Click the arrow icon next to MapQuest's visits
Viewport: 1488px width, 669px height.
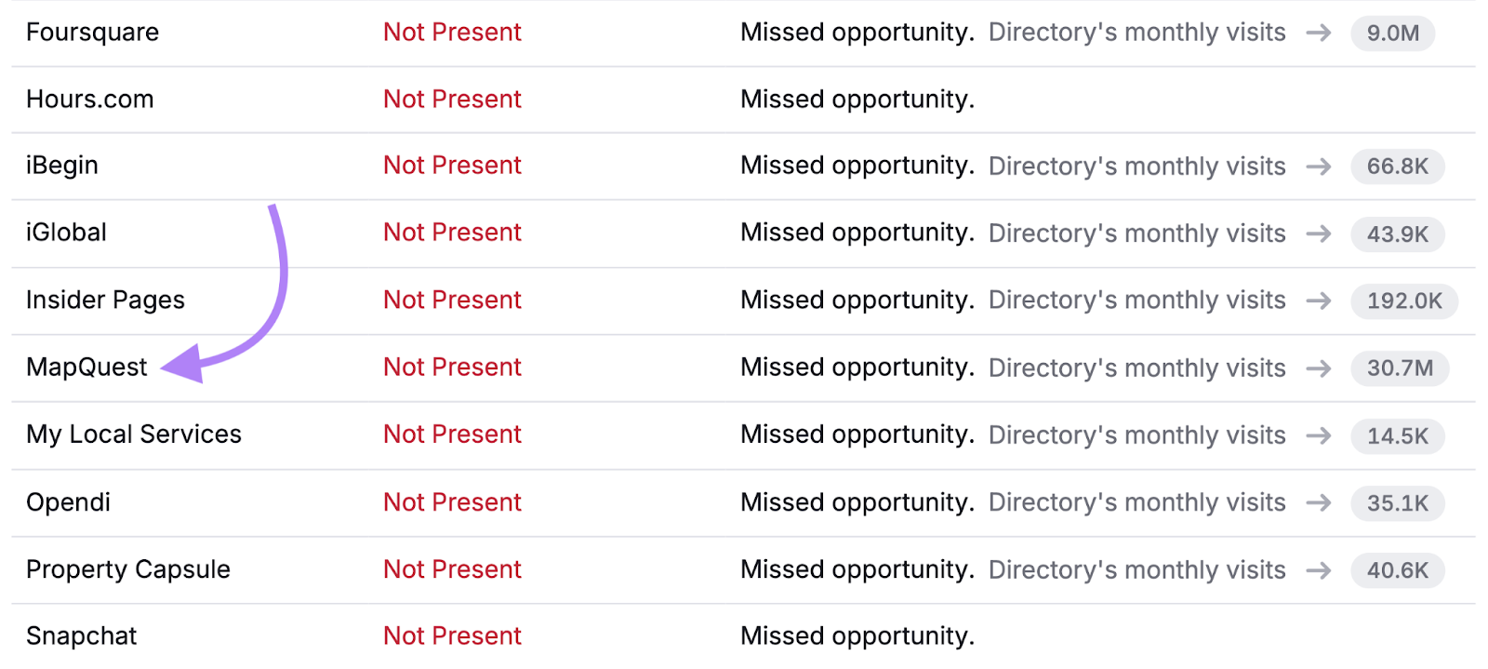(x=1320, y=368)
